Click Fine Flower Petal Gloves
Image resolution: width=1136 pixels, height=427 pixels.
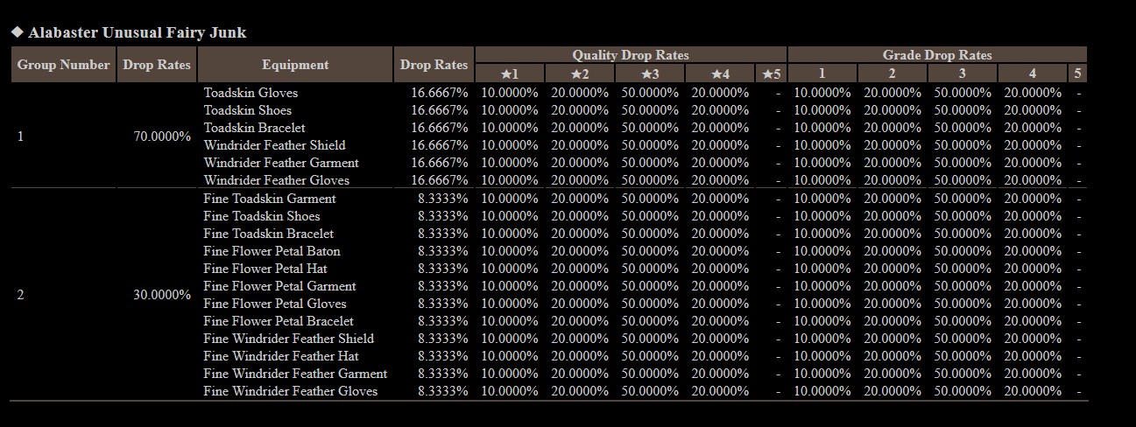(275, 304)
